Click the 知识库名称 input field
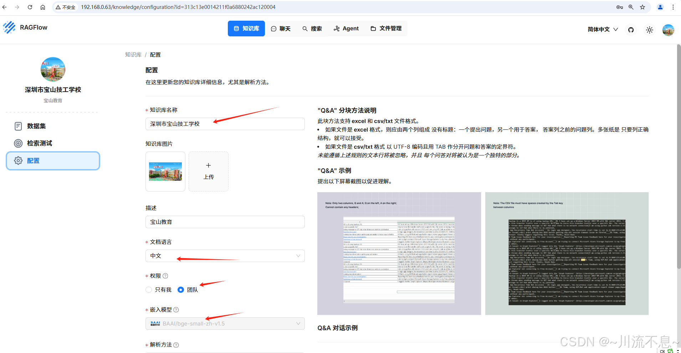 coord(225,124)
